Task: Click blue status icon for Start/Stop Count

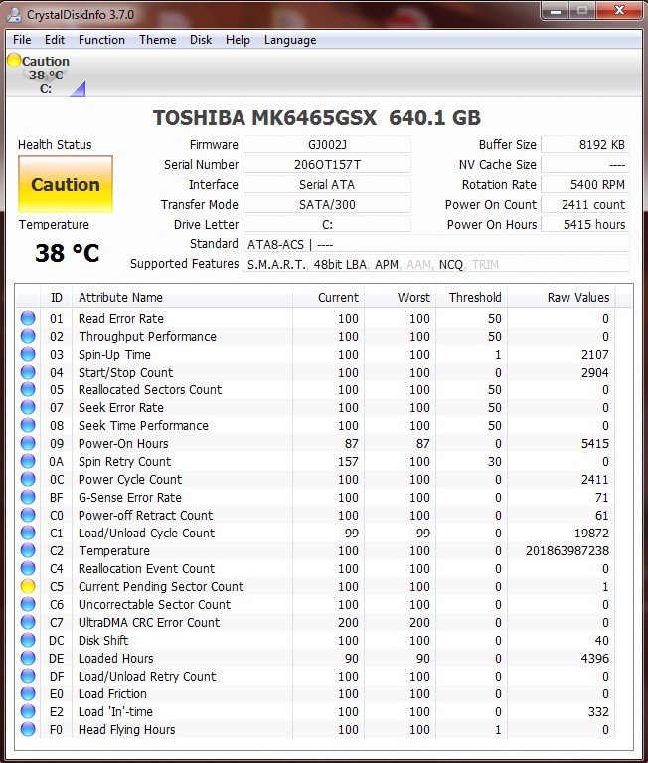Action: (x=28, y=372)
